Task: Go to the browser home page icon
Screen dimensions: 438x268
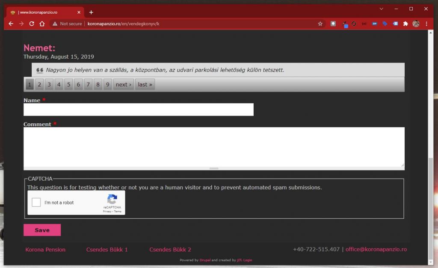Action: [42, 24]
